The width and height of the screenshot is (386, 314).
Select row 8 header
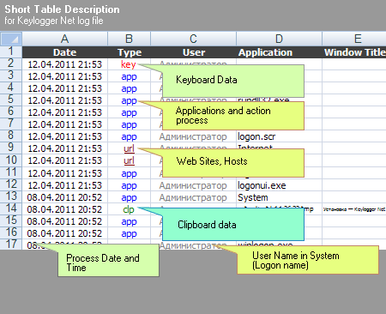(x=11, y=136)
